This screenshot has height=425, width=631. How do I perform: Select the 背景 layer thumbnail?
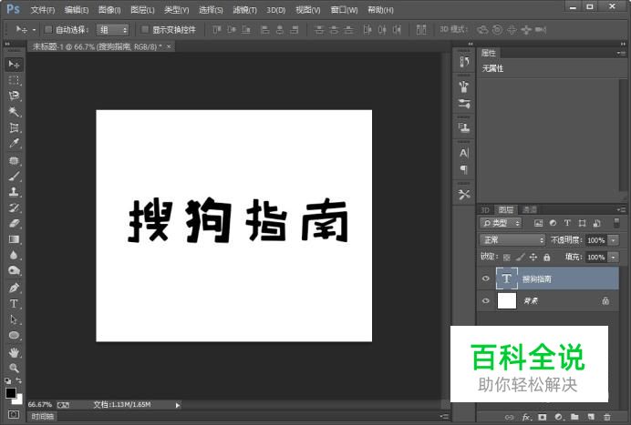(507, 300)
